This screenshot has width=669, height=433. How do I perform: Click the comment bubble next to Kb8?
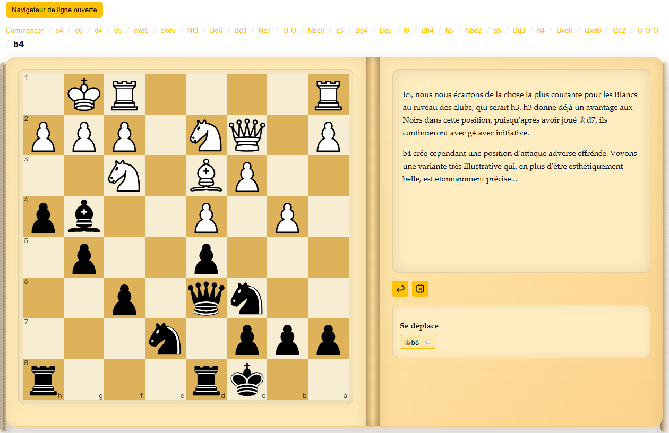428,342
